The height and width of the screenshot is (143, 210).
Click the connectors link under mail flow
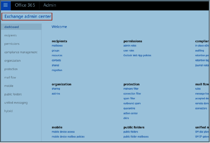(x=201, y=108)
